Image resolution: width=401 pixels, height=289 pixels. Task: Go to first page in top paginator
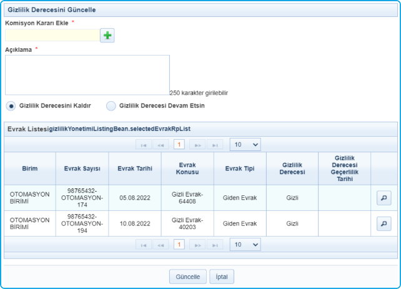(144, 145)
